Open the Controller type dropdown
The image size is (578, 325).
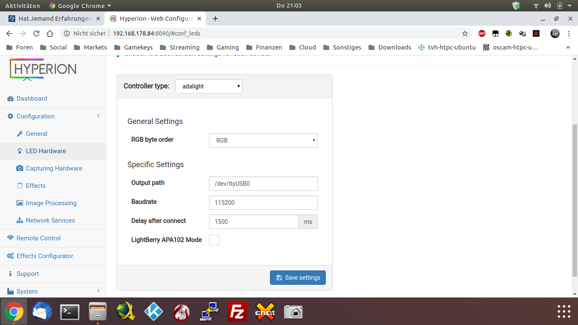coord(209,86)
